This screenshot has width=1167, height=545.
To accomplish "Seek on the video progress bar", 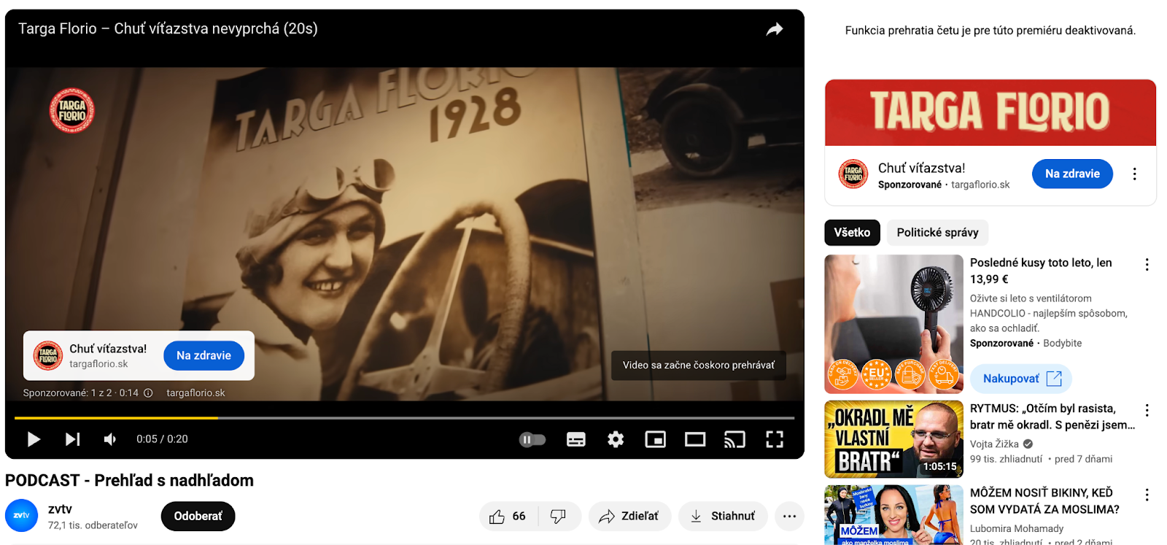I will (404, 418).
